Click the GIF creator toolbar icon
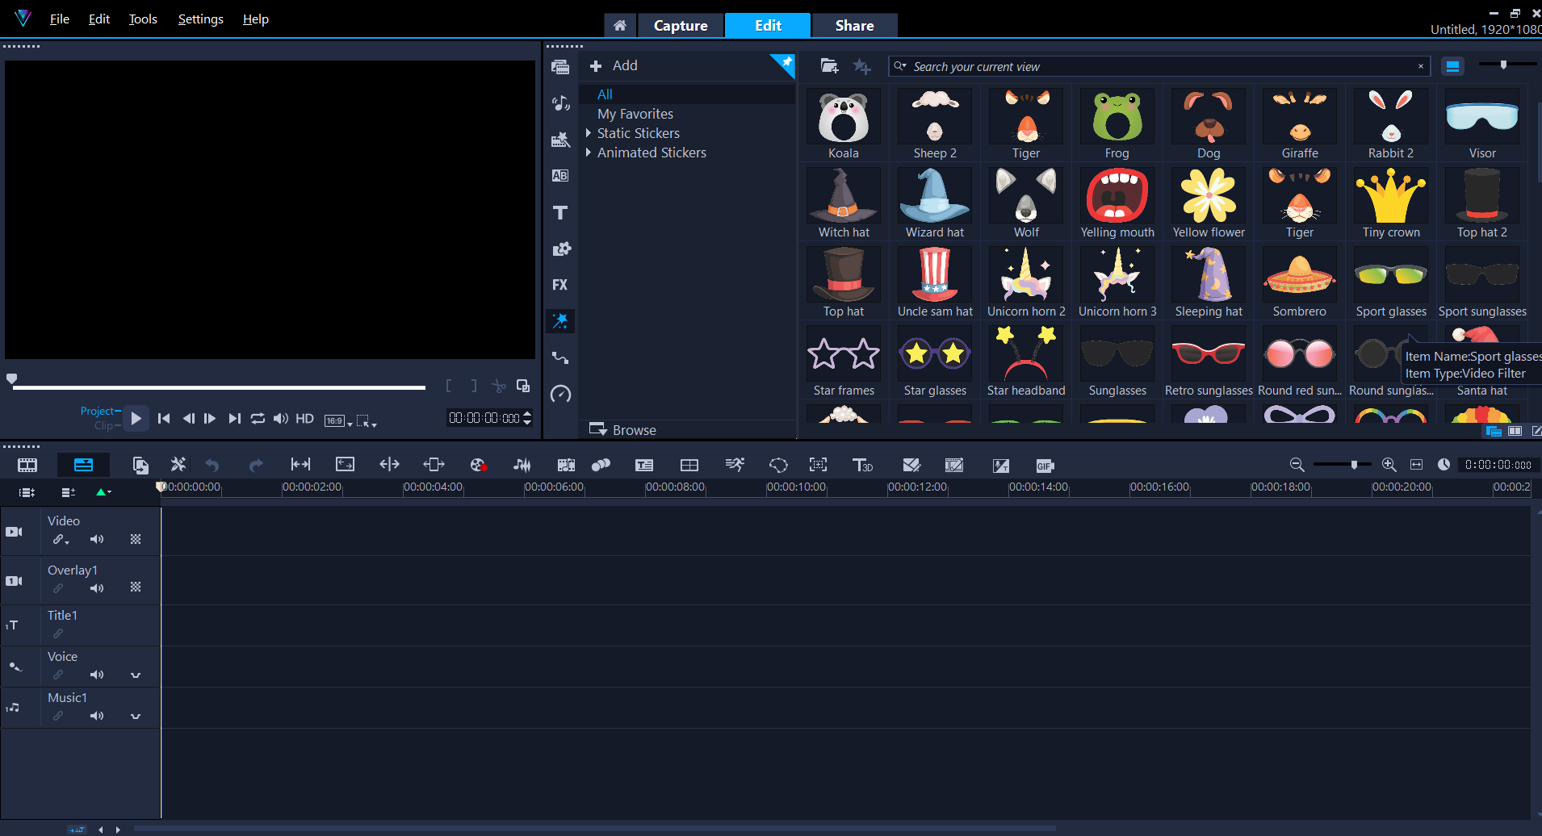This screenshot has height=836, width=1542. coord(1045,466)
